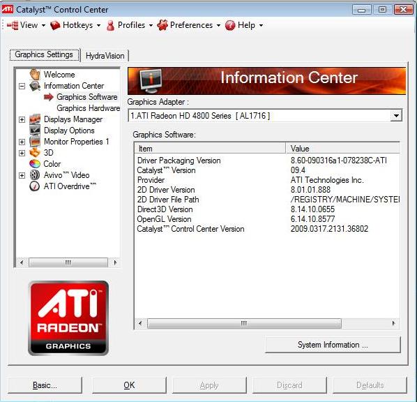
Task: Click the Discard button
Action: tap(289, 385)
